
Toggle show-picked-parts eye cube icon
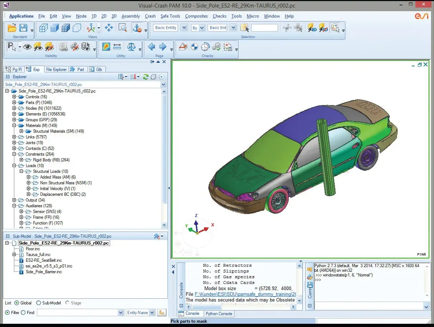coord(38,47)
